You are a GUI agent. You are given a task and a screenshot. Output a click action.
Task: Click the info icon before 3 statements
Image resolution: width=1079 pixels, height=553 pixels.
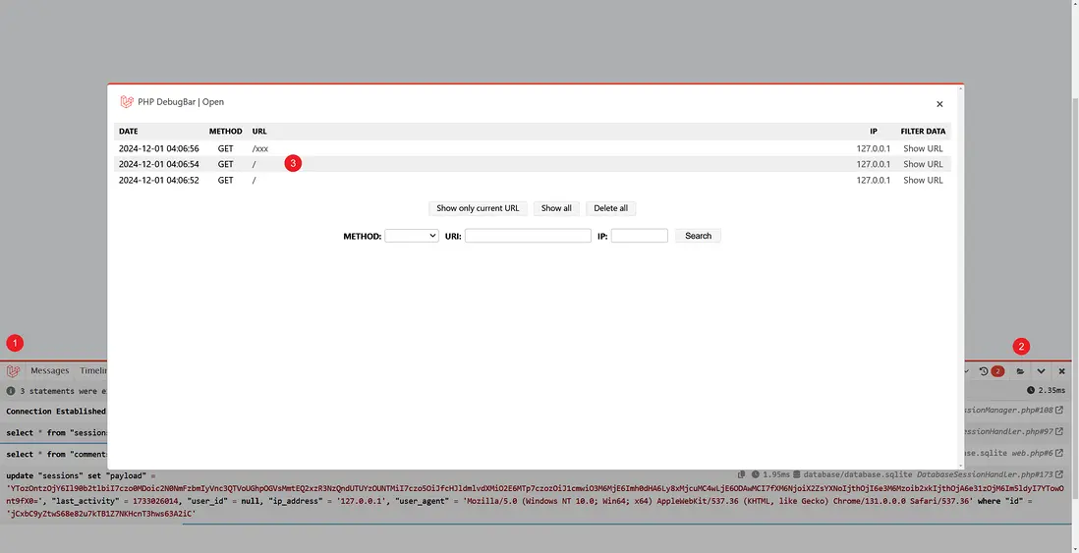coord(11,391)
